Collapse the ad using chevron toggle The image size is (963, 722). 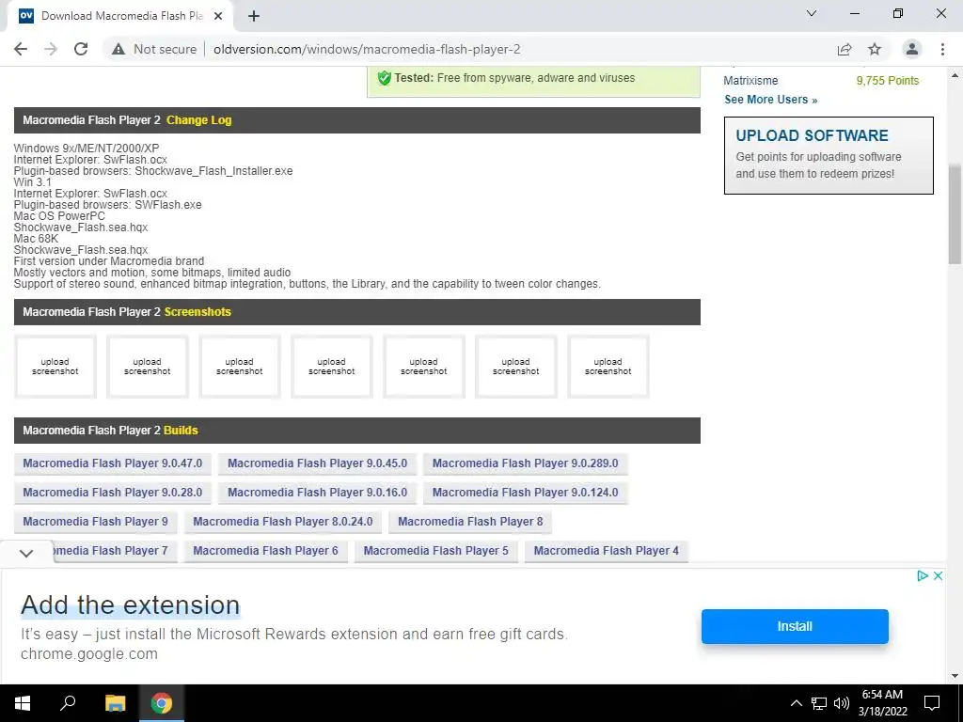point(25,553)
